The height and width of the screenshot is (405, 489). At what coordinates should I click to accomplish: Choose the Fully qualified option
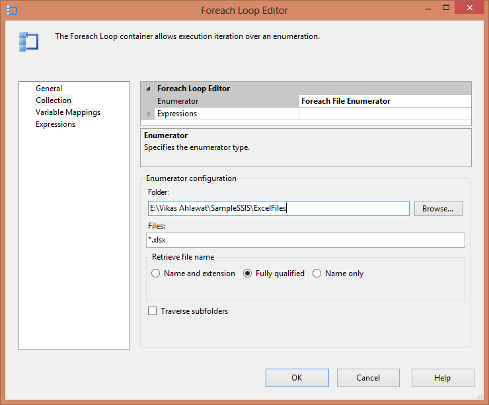click(x=248, y=274)
